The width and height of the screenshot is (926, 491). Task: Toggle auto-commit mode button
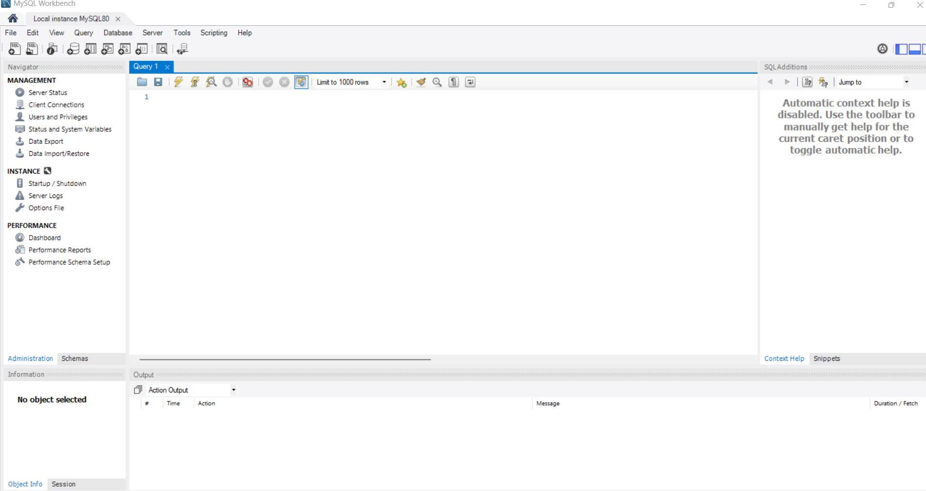pyautogui.click(x=301, y=82)
